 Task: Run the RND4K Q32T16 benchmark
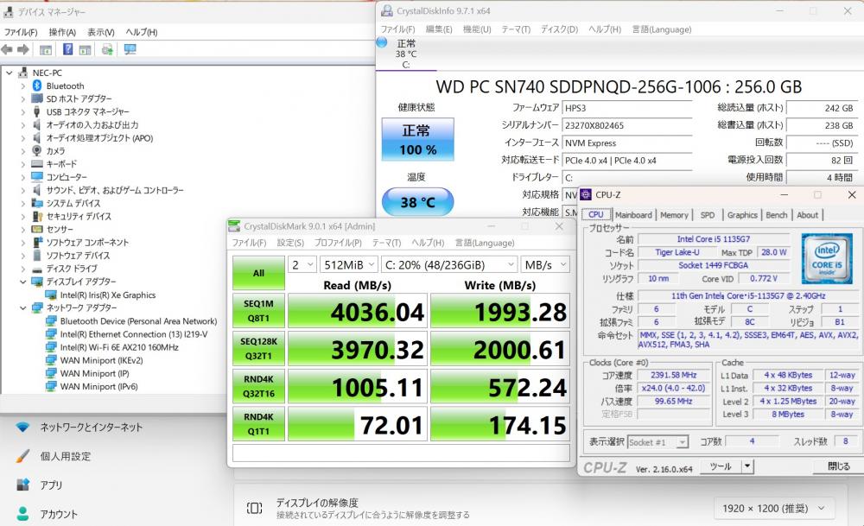click(x=258, y=386)
